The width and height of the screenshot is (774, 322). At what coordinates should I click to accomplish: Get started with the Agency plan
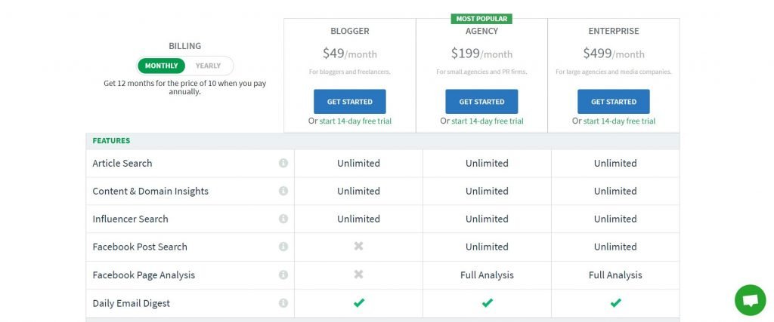coord(481,101)
